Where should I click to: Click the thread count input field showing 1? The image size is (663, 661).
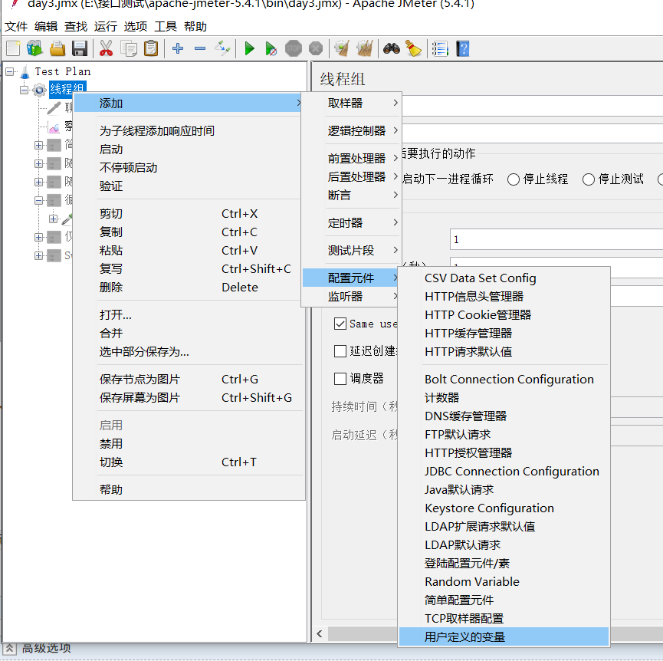click(x=556, y=240)
